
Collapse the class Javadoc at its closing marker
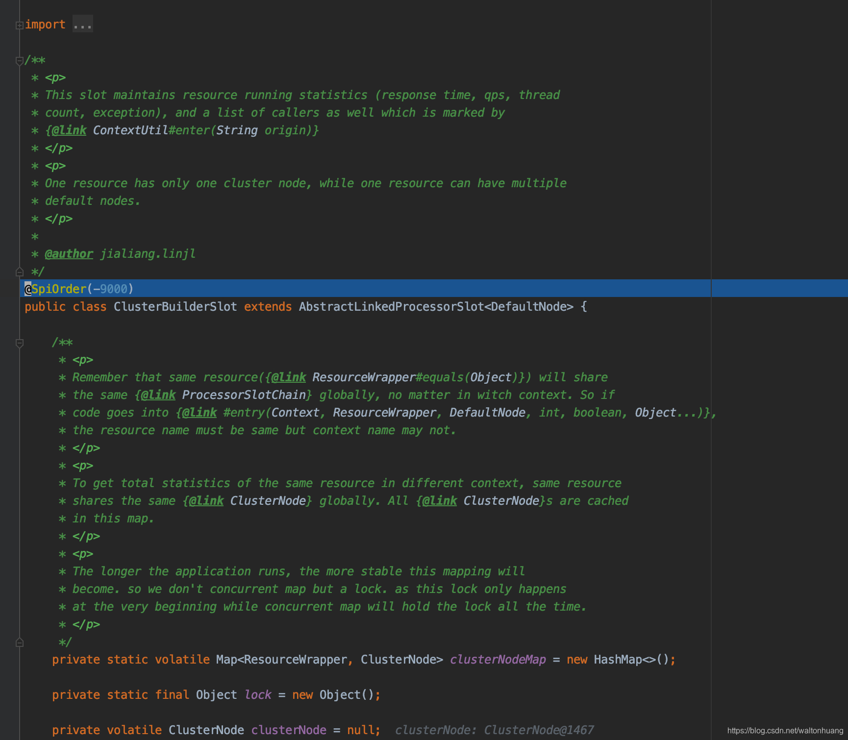tap(20, 271)
